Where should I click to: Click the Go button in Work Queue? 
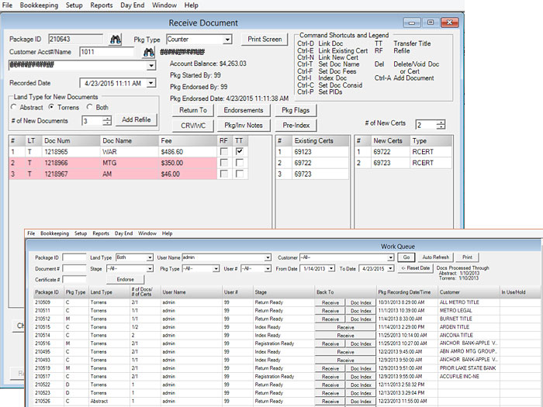point(406,257)
